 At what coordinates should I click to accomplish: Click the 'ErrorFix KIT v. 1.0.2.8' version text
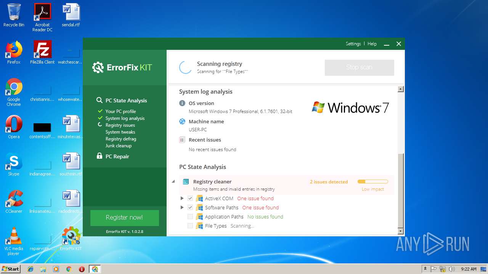125,231
